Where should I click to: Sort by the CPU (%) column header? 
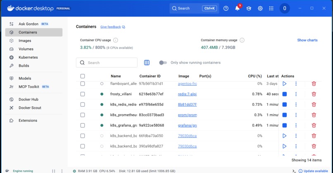[x=255, y=76]
